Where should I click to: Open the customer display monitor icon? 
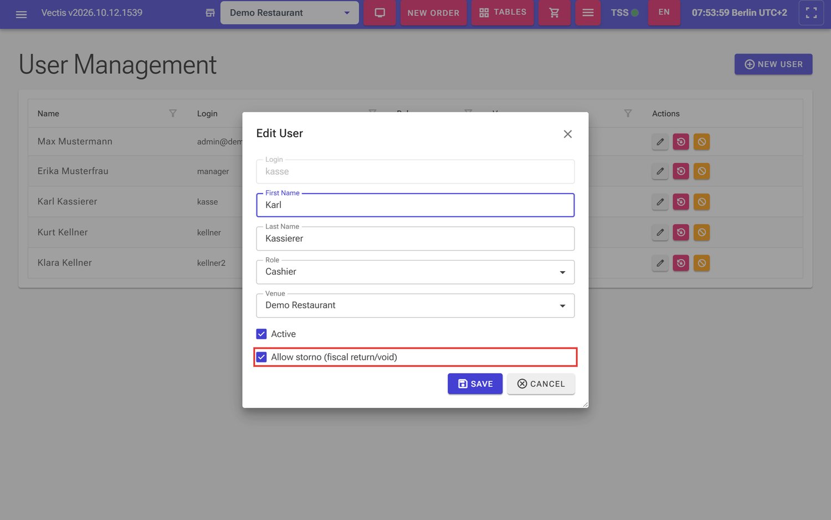coord(379,13)
